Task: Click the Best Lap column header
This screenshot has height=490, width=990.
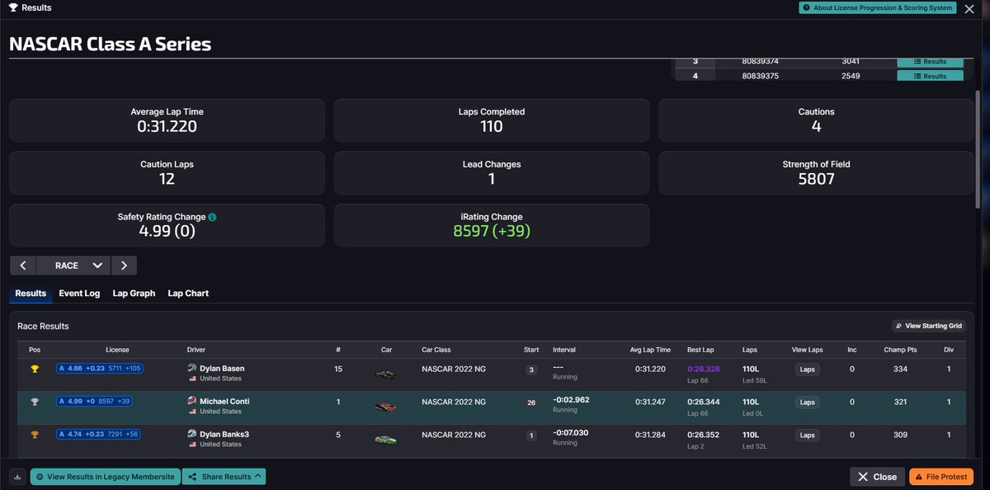Action: [701, 350]
